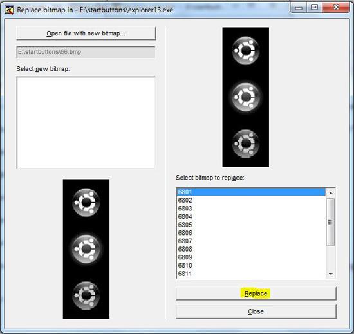354x334 pixels.
Task: Select bitmap 6806 in the list
Action: (x=250, y=233)
